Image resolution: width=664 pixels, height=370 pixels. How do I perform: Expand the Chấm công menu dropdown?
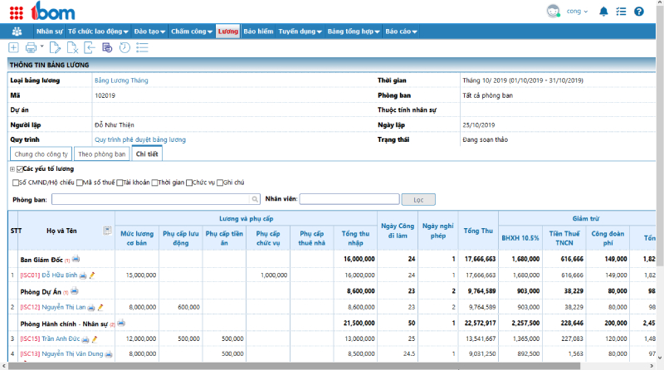coord(192,32)
